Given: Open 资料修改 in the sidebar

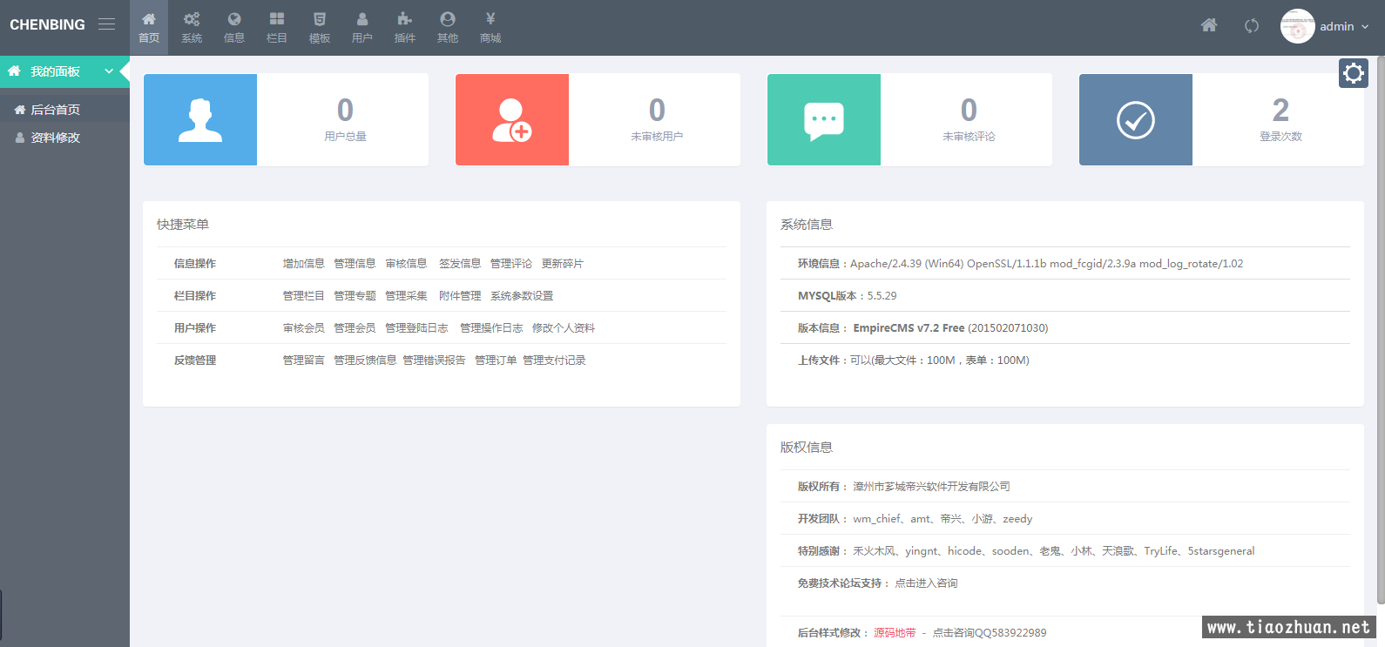Looking at the screenshot, I should [x=56, y=138].
